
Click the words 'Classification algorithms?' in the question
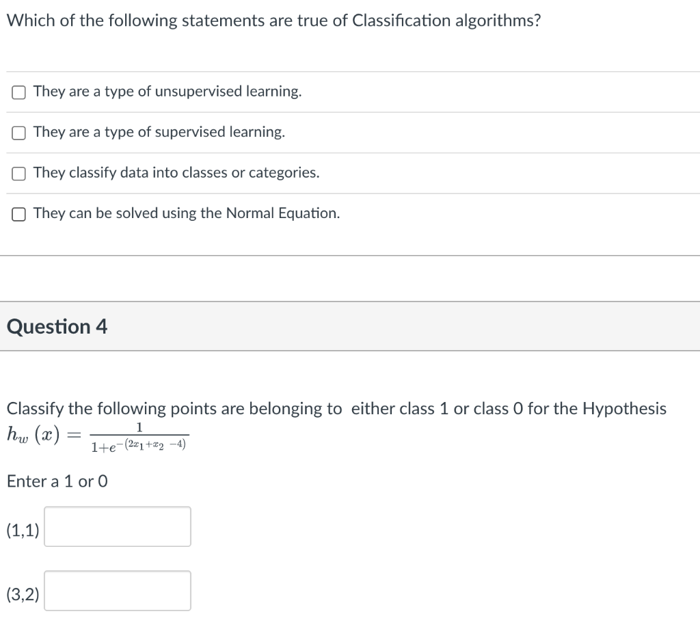click(446, 21)
